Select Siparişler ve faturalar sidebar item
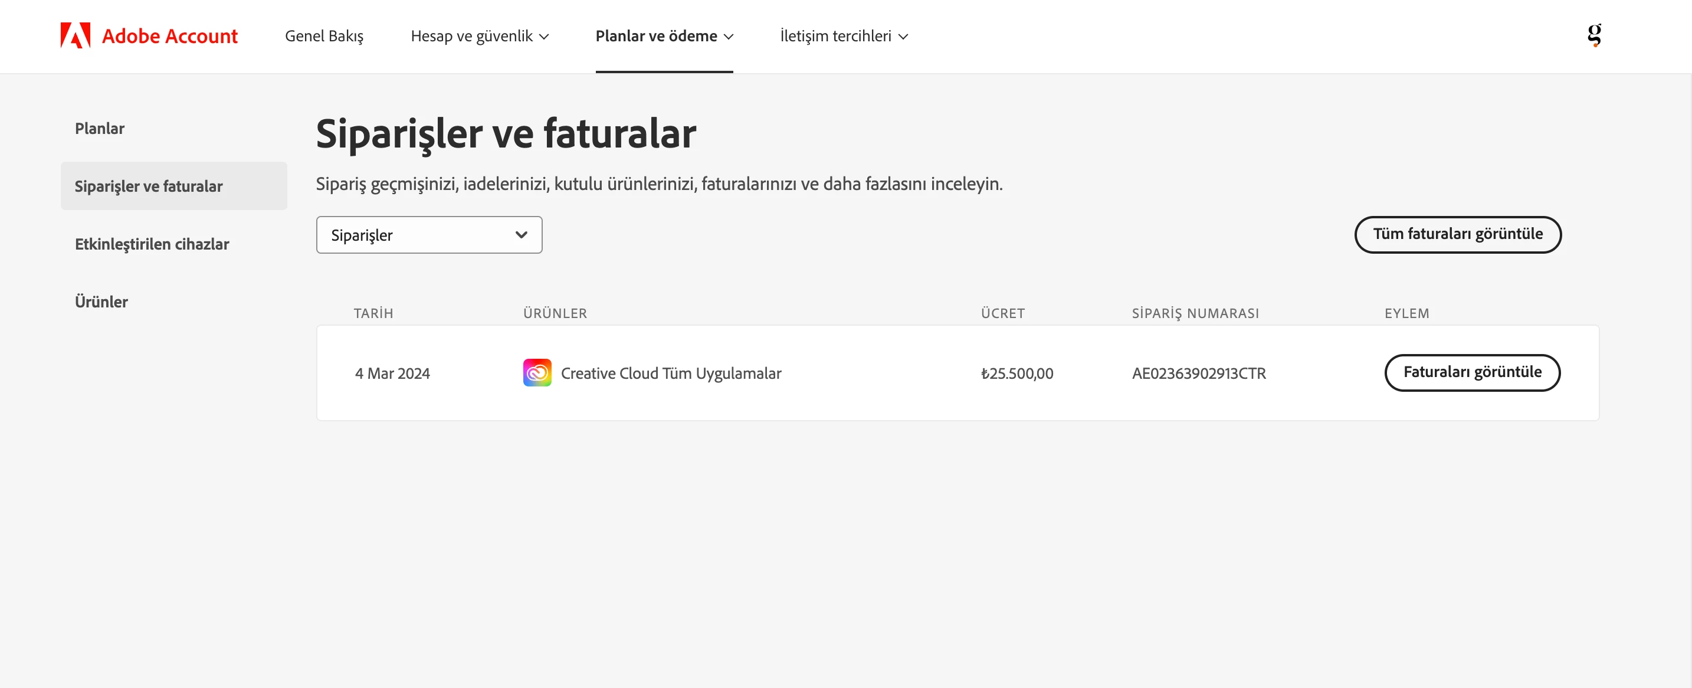 click(149, 186)
